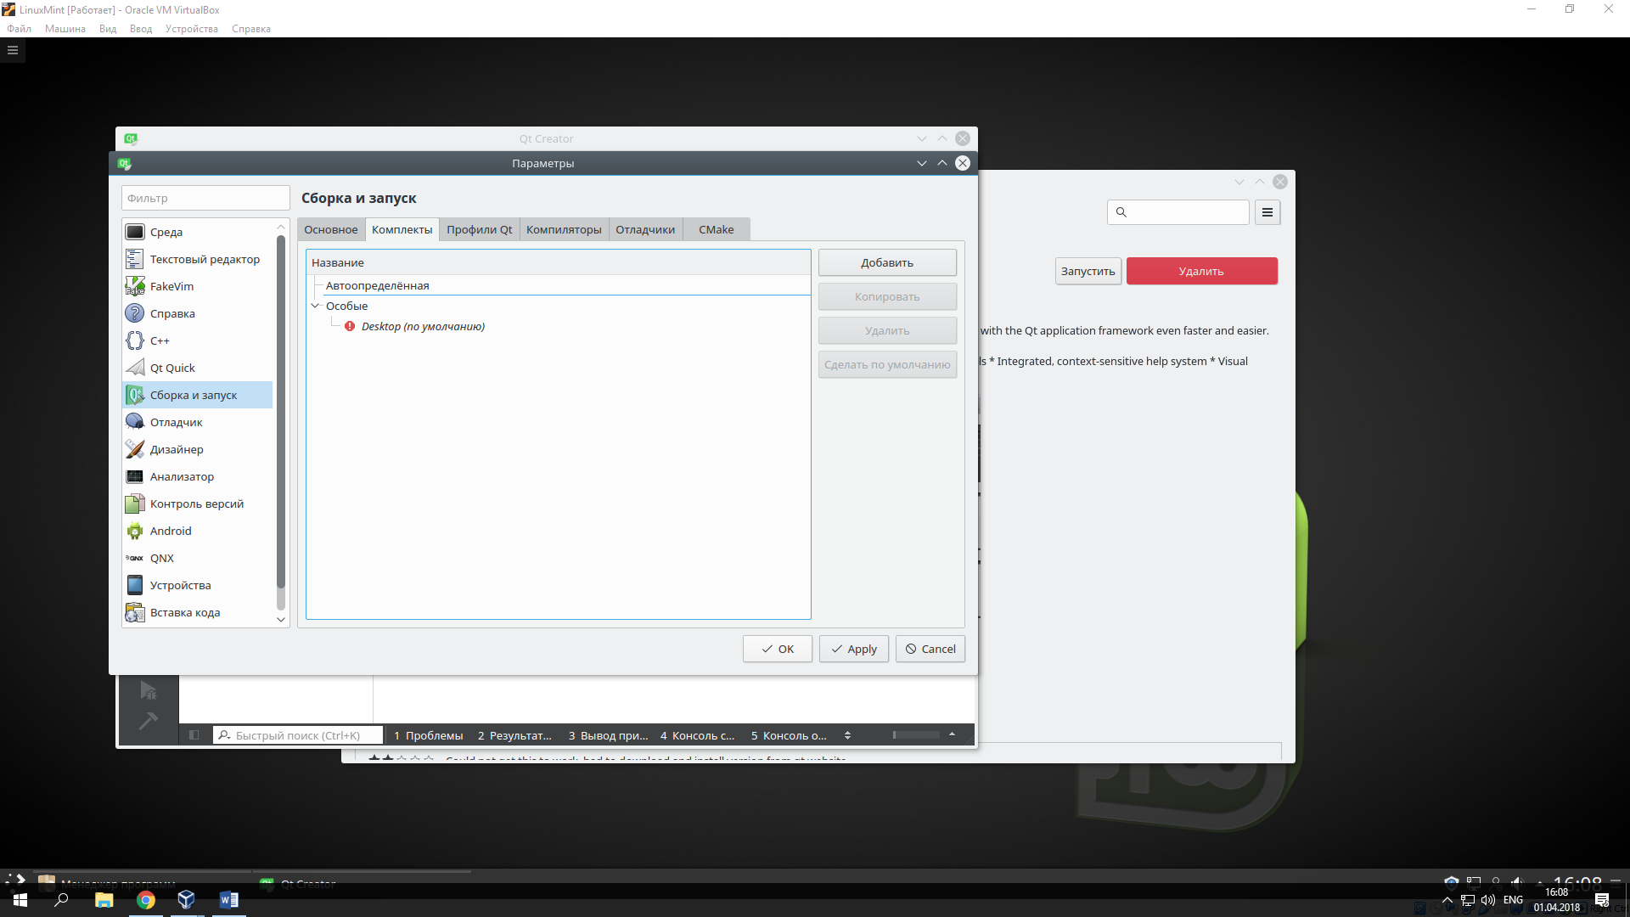Toggle the Qt Creator sidebar icon
This screenshot has height=917, width=1630.
[x=194, y=735]
